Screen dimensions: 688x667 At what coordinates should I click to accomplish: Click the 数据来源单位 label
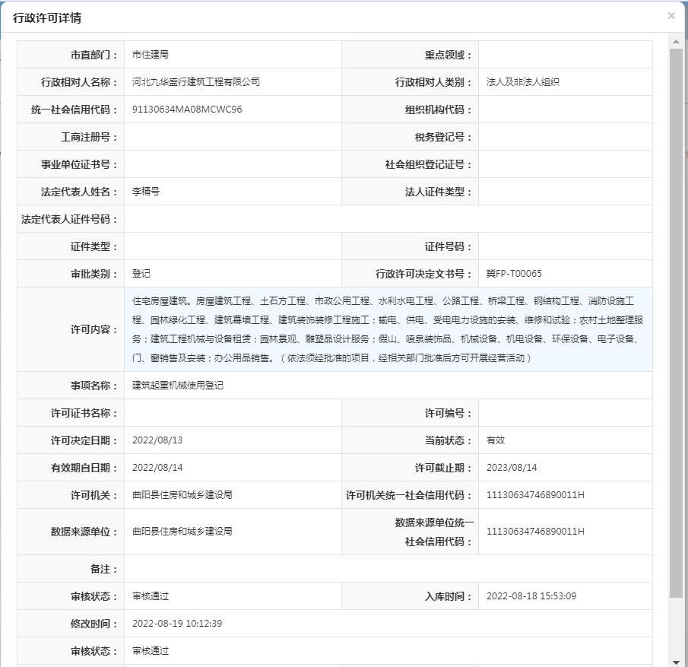coord(84,532)
